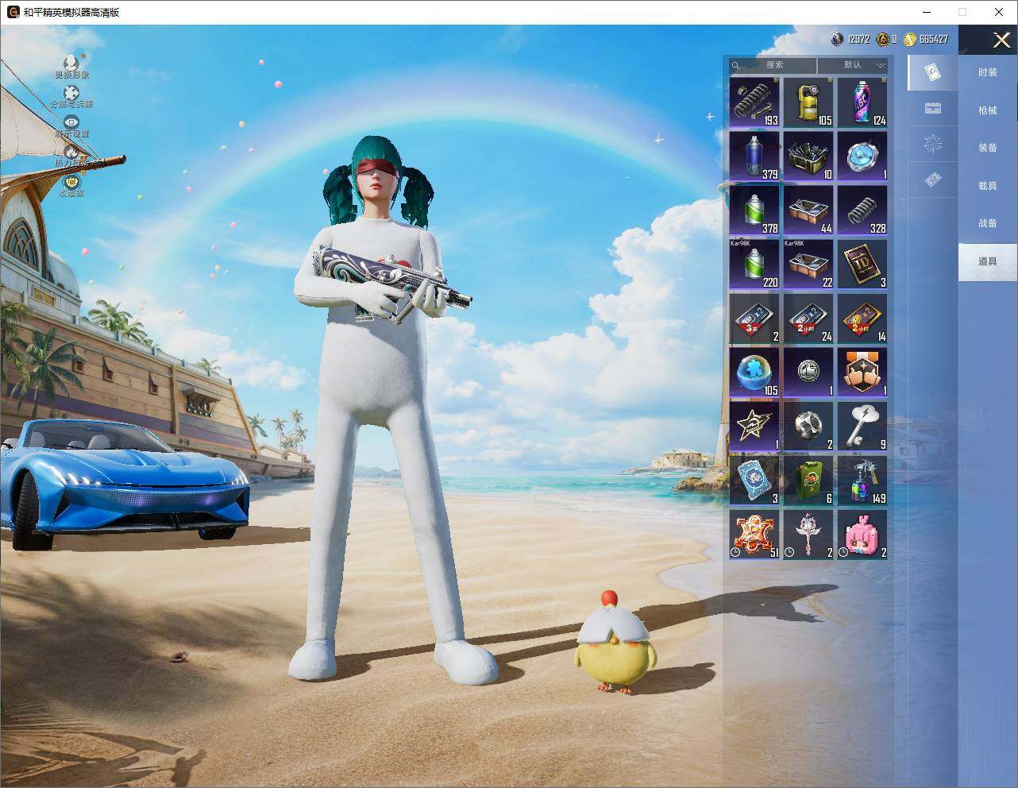1018x788 pixels.
Task: Close the inventory with the X button
Action: [x=1001, y=40]
